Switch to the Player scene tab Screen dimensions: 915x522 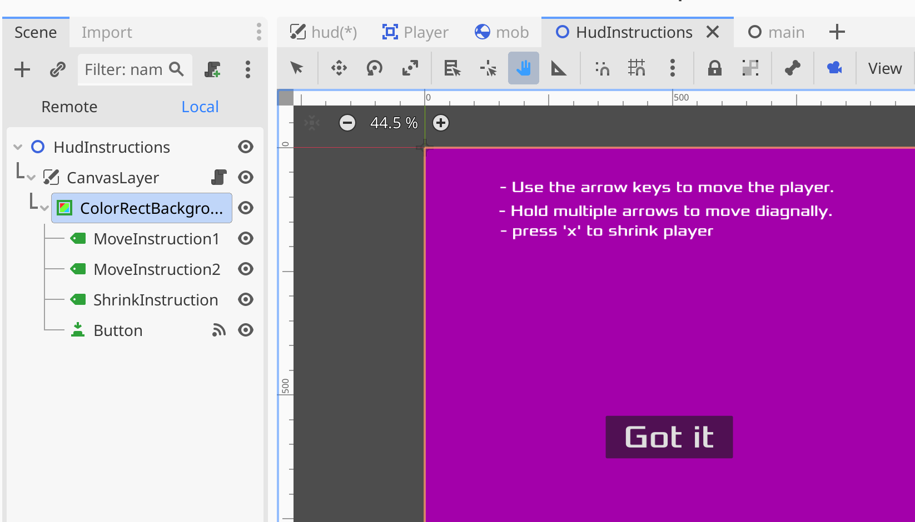(x=415, y=32)
